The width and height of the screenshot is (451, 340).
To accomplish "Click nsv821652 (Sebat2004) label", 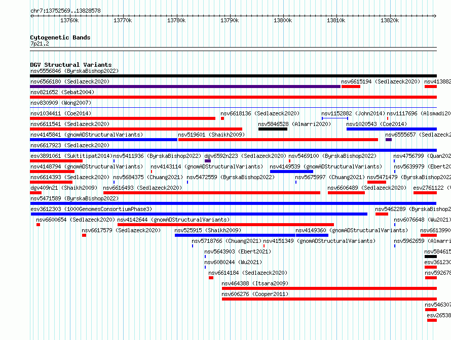I will (62, 92).
